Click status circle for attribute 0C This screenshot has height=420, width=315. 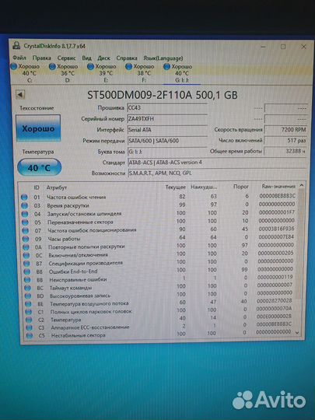[26, 255]
